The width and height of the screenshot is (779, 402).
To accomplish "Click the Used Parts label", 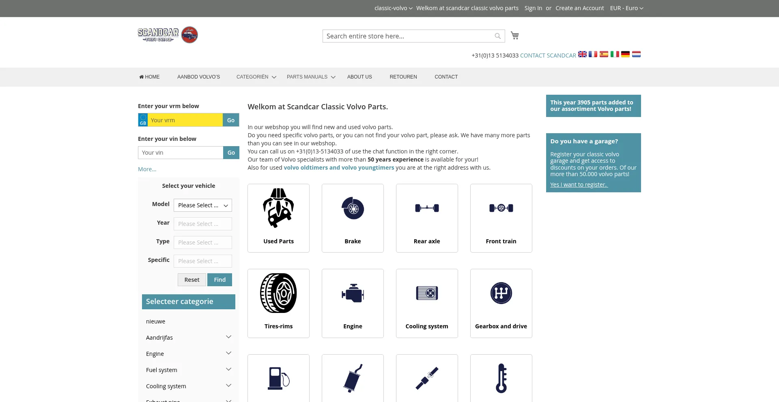I will point(278,241).
